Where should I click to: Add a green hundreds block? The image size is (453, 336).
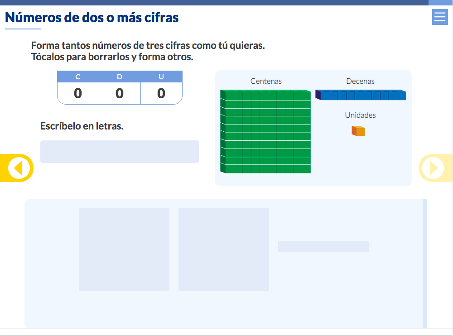tap(265, 131)
